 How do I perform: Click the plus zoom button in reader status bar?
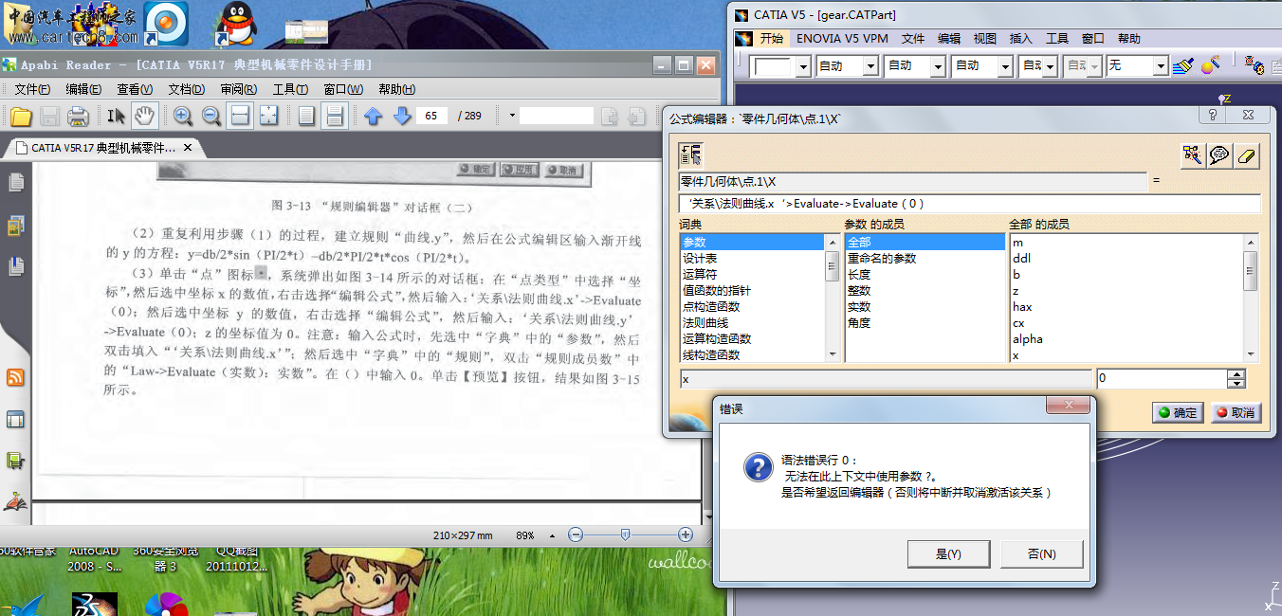click(686, 534)
